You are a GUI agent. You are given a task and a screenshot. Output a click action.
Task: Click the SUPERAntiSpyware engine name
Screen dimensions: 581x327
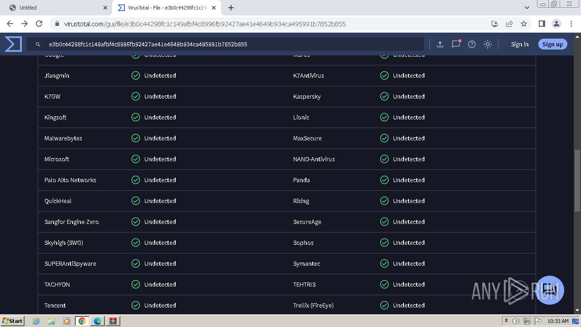click(x=70, y=263)
